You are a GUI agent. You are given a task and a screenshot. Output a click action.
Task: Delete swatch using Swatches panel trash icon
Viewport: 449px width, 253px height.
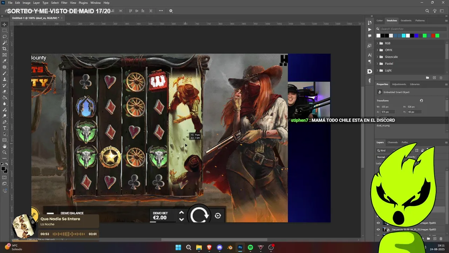(x=441, y=78)
